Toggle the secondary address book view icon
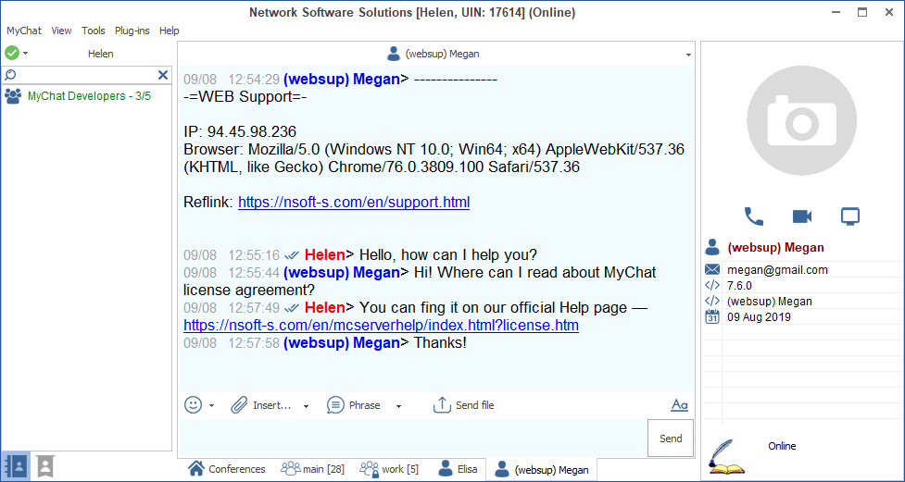This screenshot has height=482, width=905. click(x=44, y=465)
